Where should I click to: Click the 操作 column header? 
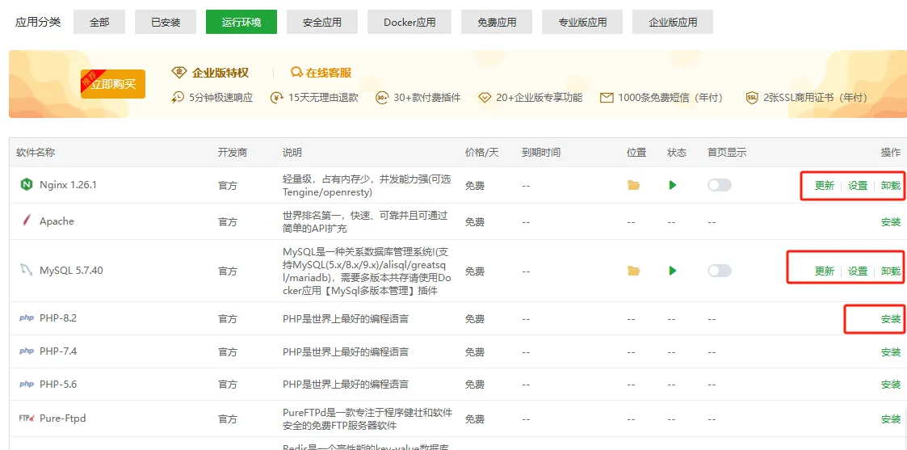[891, 153]
